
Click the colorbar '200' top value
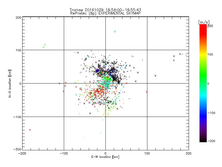[210, 26]
